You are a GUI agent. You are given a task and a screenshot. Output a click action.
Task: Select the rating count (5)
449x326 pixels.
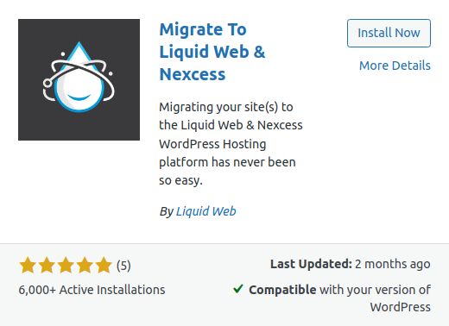coord(123,266)
